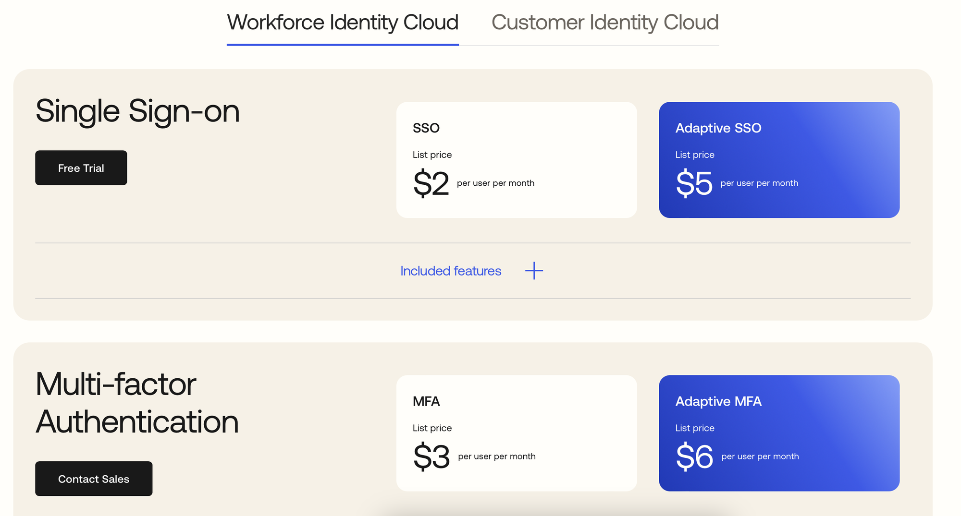Click 'List price' label in Adaptive SSO card
The image size is (961, 516).
(x=695, y=155)
